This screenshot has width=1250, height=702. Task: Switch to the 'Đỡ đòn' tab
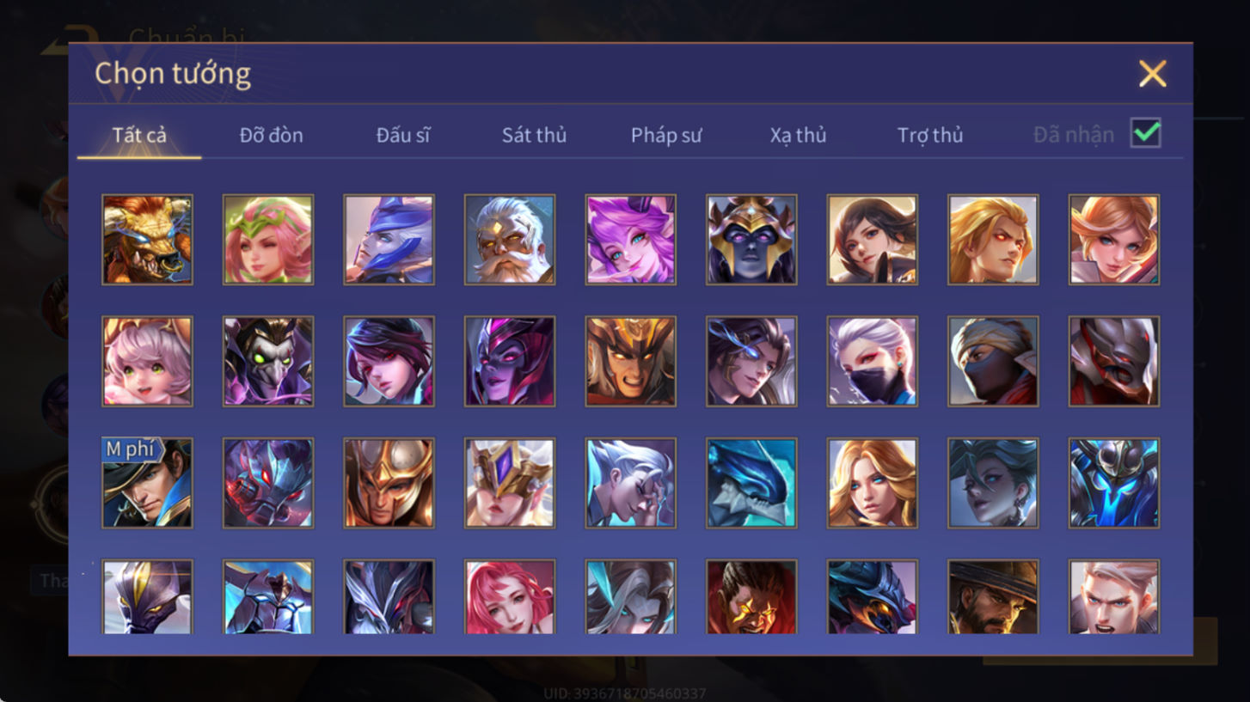[x=271, y=135]
